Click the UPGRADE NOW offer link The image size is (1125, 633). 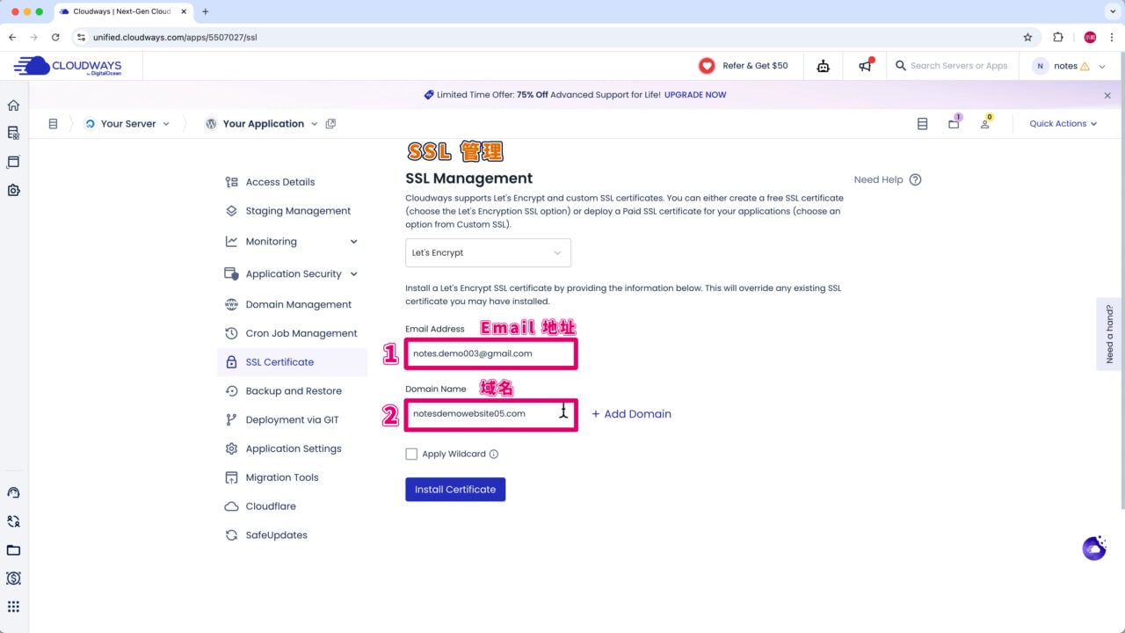click(695, 95)
